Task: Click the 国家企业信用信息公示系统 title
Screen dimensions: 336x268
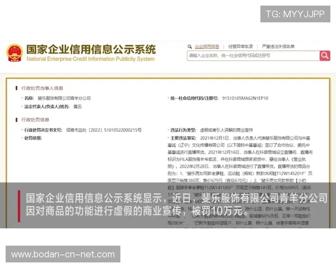Action: [x=91, y=49]
